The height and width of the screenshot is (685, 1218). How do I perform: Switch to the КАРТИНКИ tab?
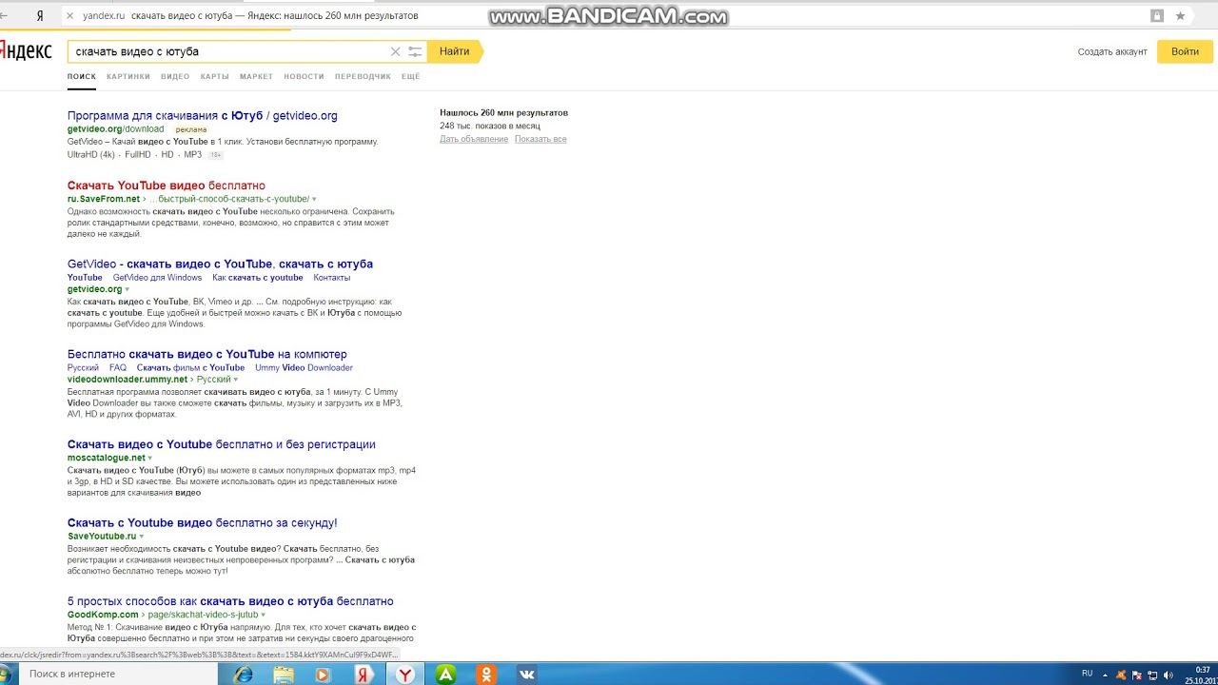tap(128, 76)
